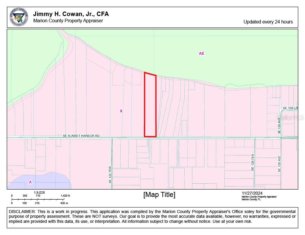
Task: Click the A zone label in blue area
Action: (x=30, y=182)
